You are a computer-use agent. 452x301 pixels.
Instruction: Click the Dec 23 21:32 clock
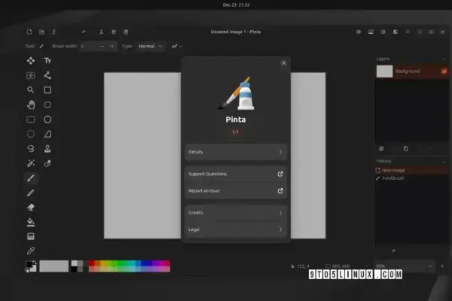pyautogui.click(x=236, y=5)
